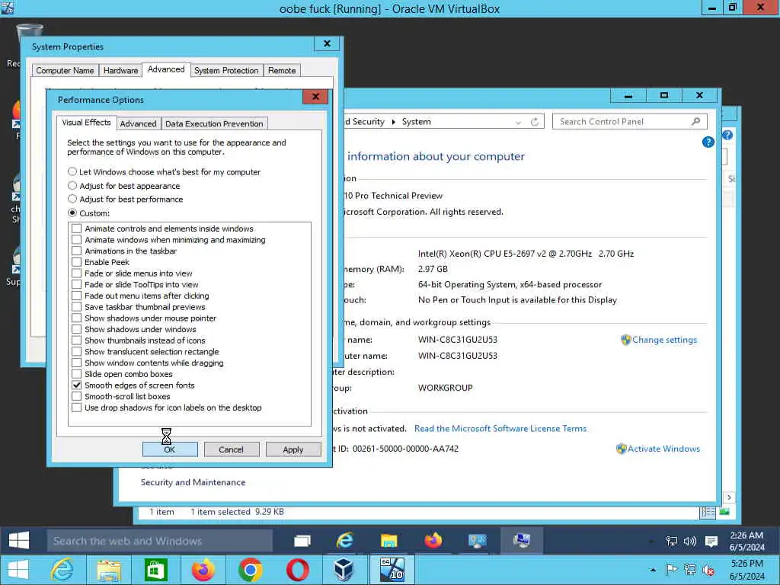Open System Protection tab
Screen dimensions: 780x585
(226, 70)
